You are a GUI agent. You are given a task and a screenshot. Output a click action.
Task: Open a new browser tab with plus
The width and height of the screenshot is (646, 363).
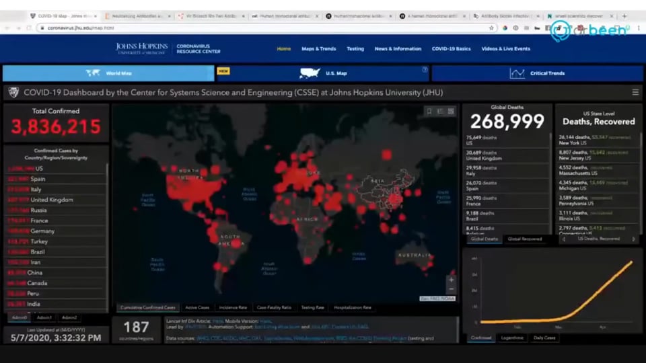tap(624, 16)
